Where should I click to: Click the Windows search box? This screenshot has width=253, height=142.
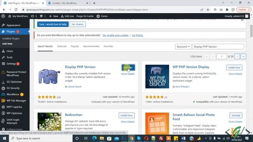pos(41,138)
